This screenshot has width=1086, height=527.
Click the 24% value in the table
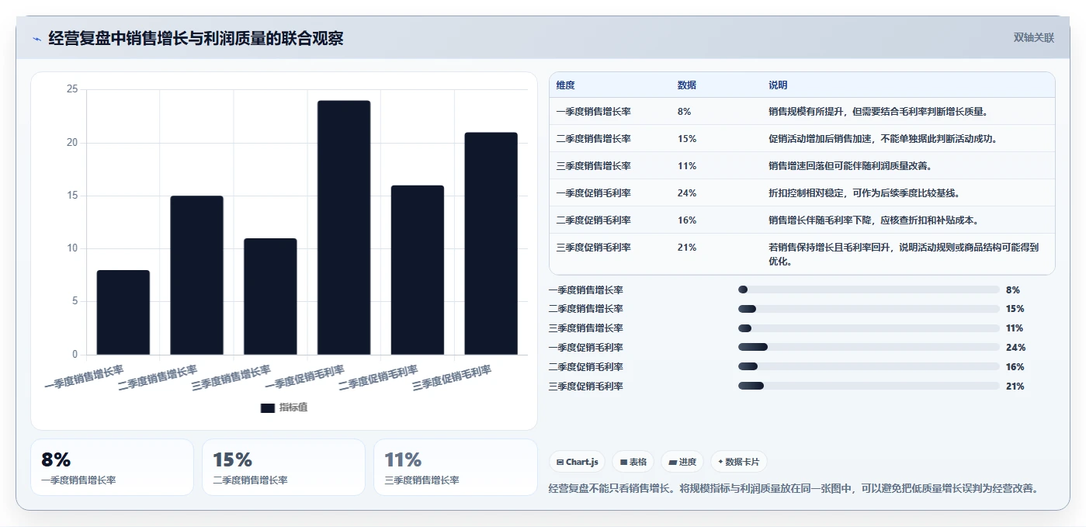tap(687, 193)
